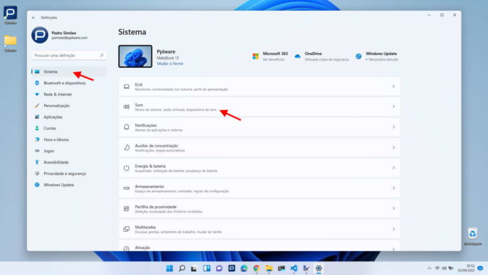Select Sistema in the left sidebar

[51, 71]
